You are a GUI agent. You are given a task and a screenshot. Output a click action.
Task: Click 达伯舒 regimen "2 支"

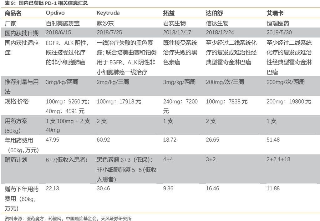point(211,121)
